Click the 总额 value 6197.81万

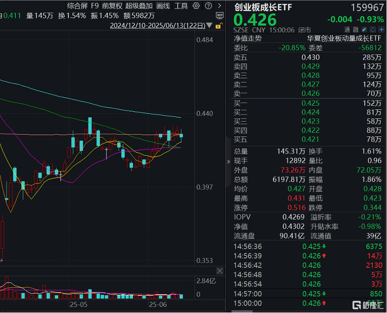(289, 179)
